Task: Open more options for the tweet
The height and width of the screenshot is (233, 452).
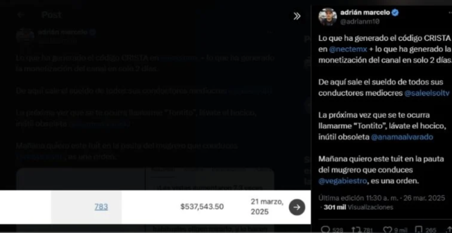Action: pyautogui.click(x=450, y=13)
